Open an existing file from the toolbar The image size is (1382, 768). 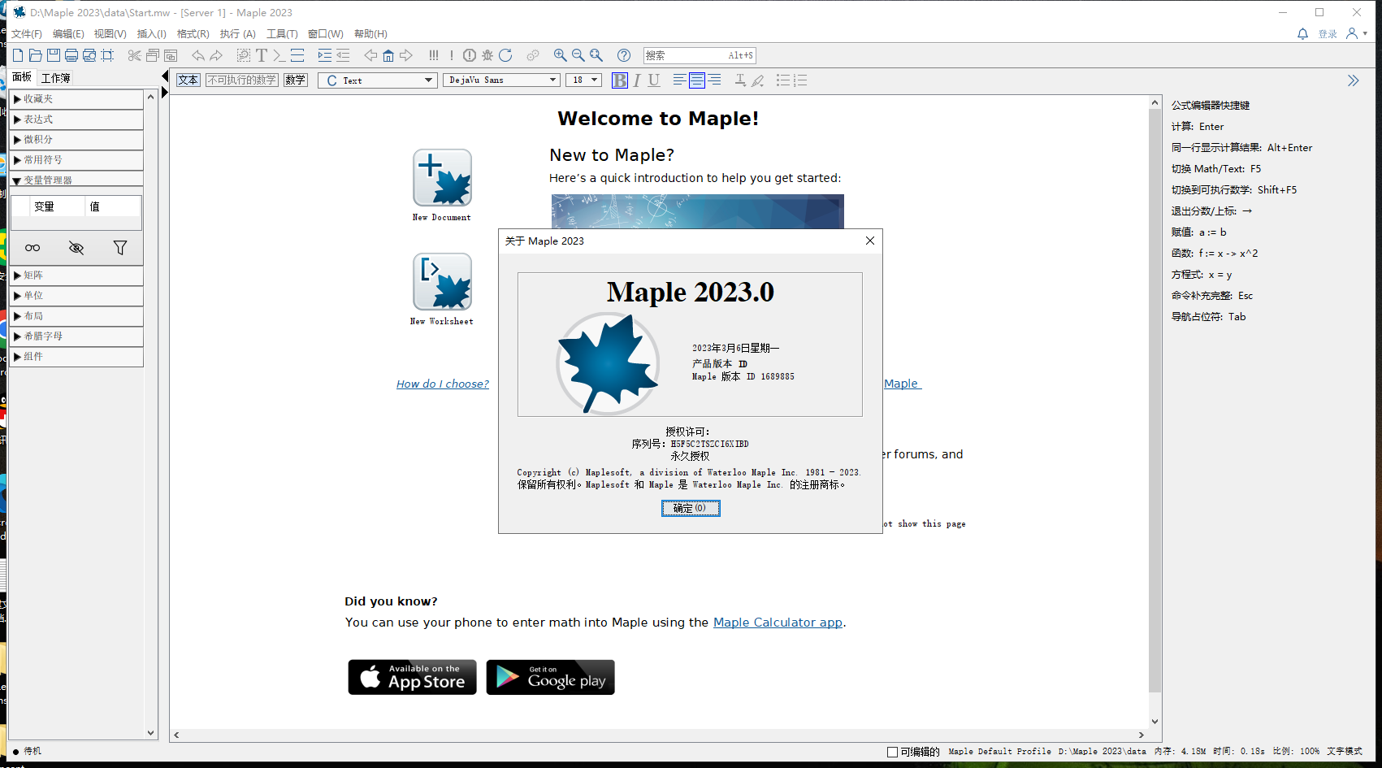[x=35, y=55]
